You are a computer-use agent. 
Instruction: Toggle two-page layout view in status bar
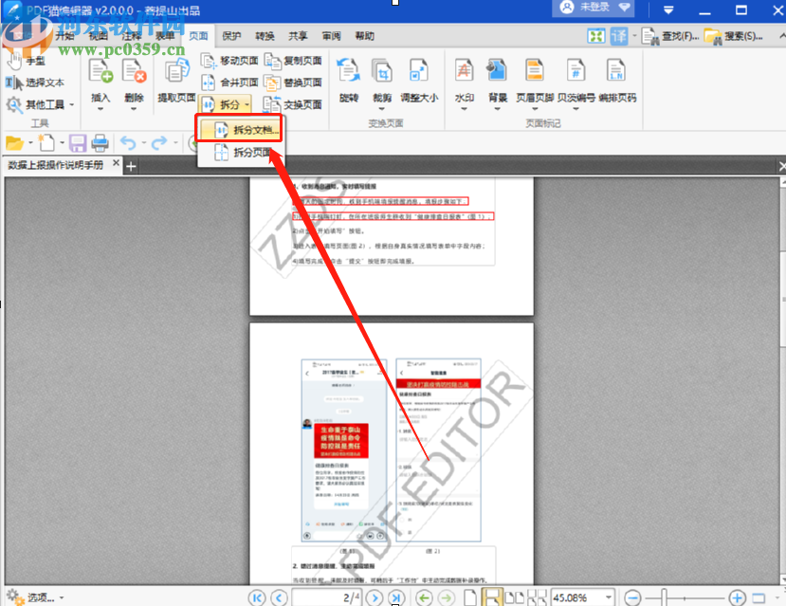514,597
